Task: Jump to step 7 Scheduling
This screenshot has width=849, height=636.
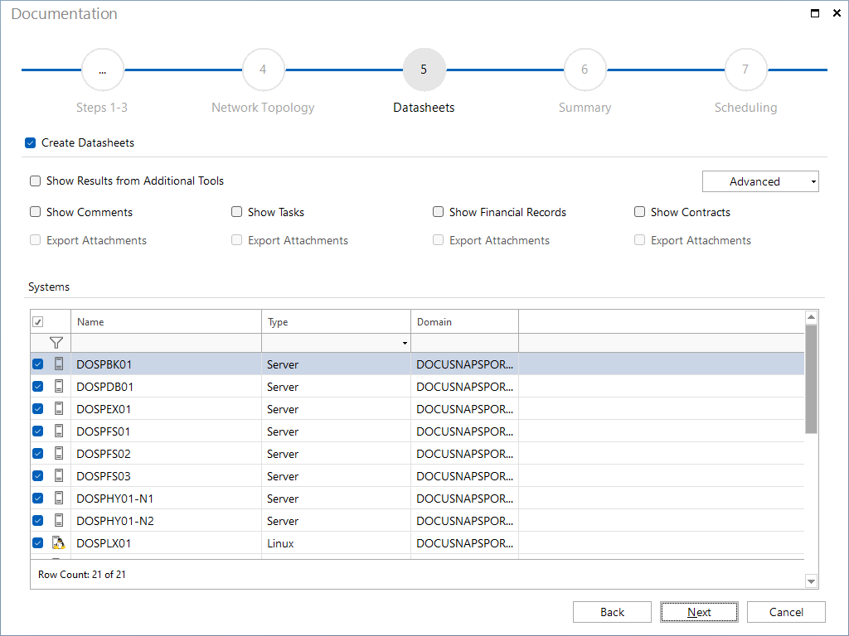Action: [745, 70]
